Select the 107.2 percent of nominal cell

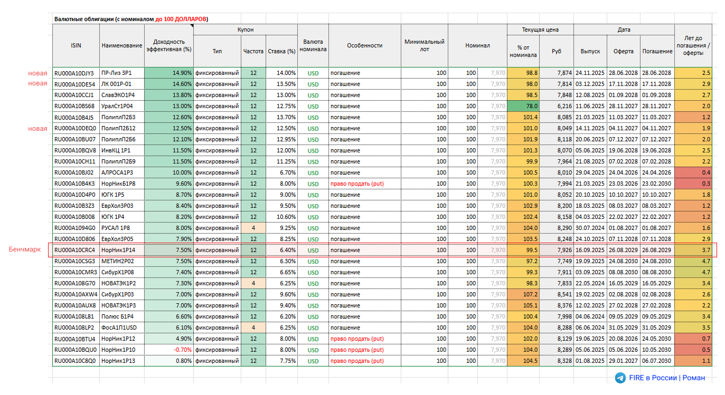[x=523, y=294]
